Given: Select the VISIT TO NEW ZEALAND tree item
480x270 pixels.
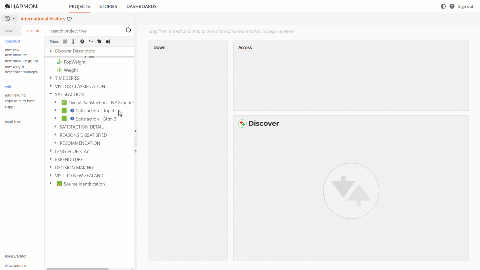Looking at the screenshot, I should pyautogui.click(x=79, y=176).
